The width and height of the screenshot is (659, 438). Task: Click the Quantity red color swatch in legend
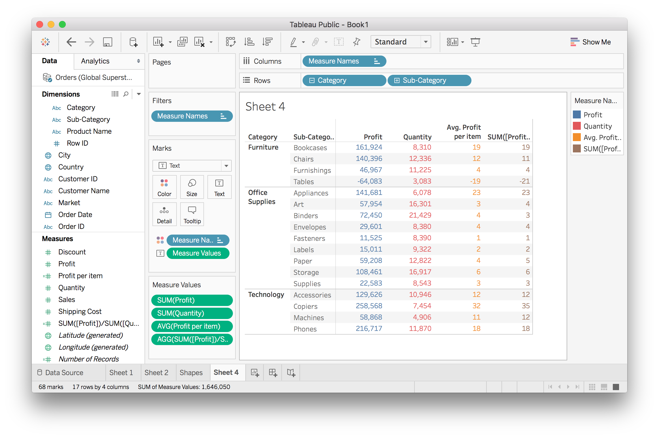(x=577, y=126)
